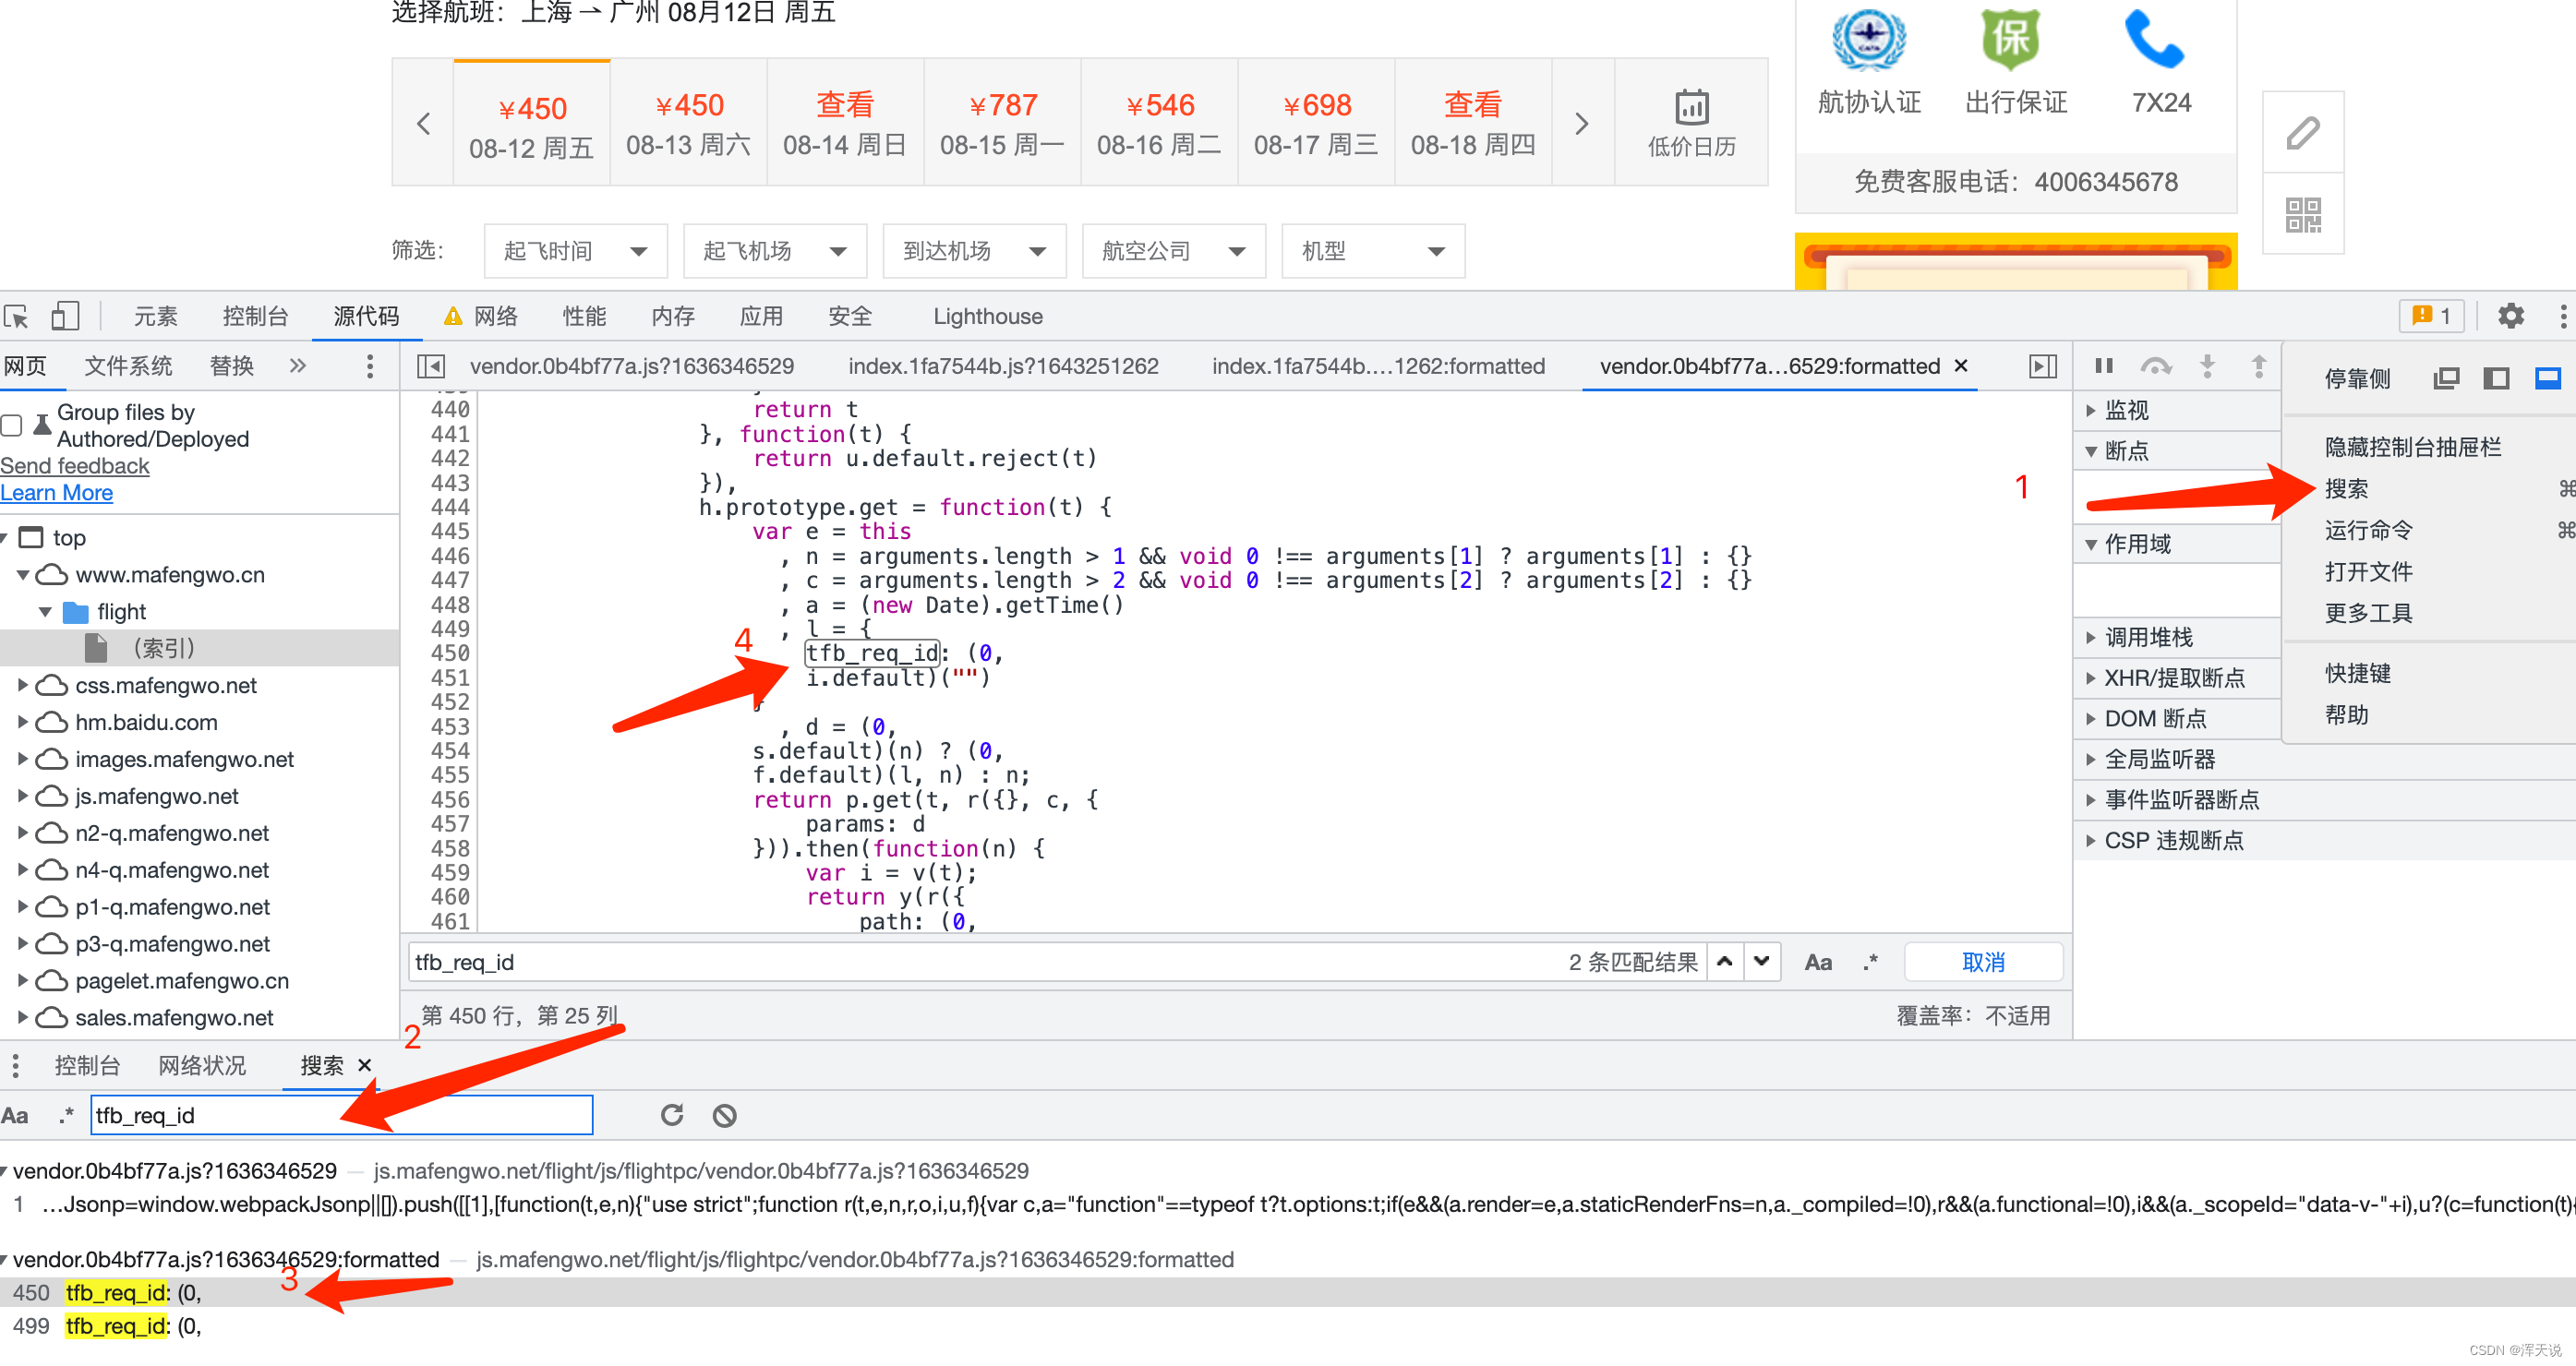Clear the search results icon
The width and height of the screenshot is (2576, 1366).
[724, 1115]
